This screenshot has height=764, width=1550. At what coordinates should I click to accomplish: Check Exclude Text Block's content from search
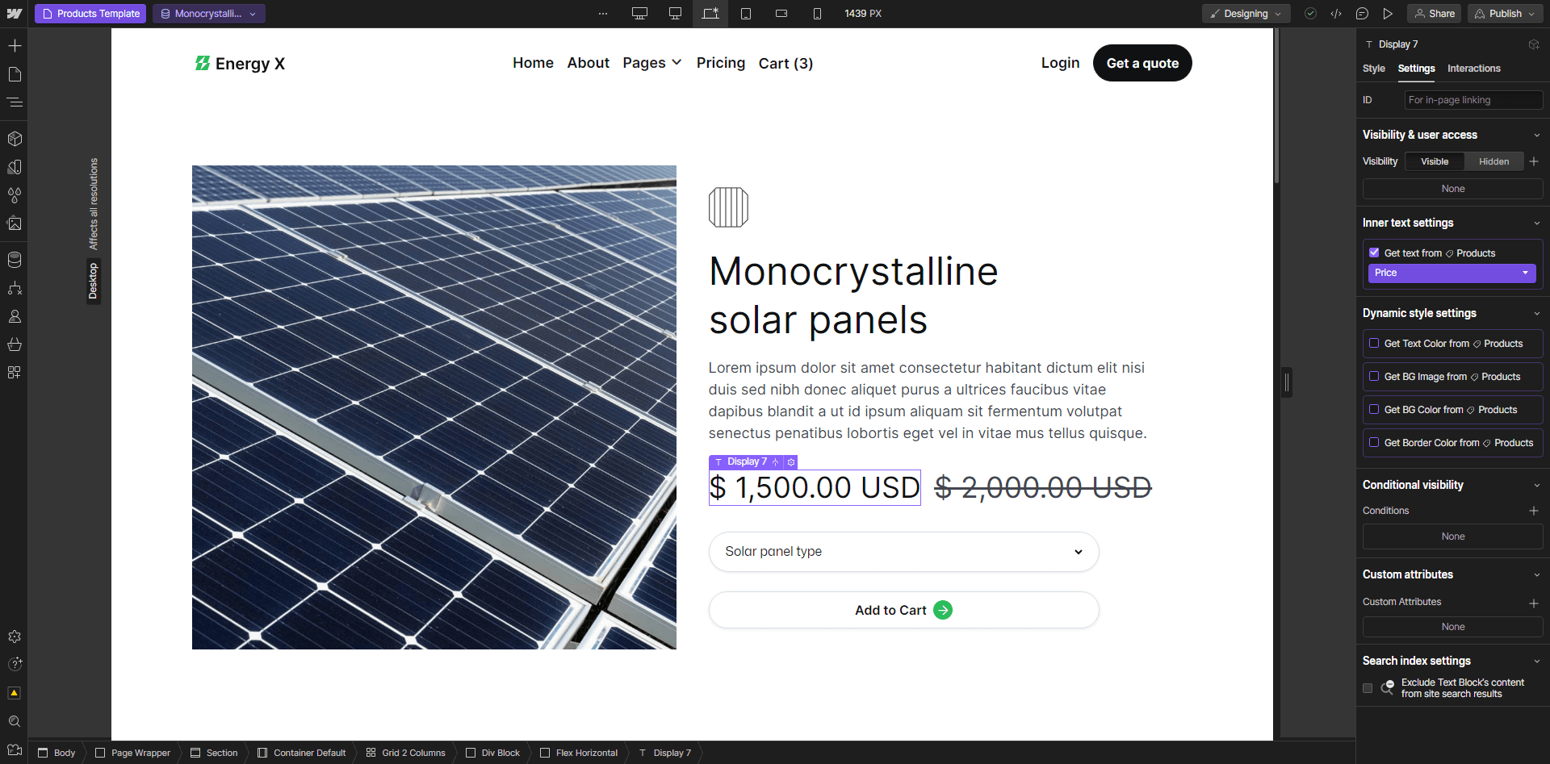tap(1368, 688)
